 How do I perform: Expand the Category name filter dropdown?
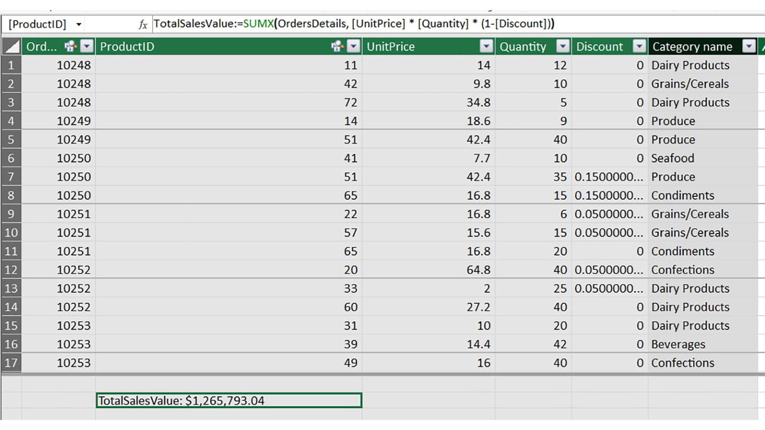click(749, 46)
